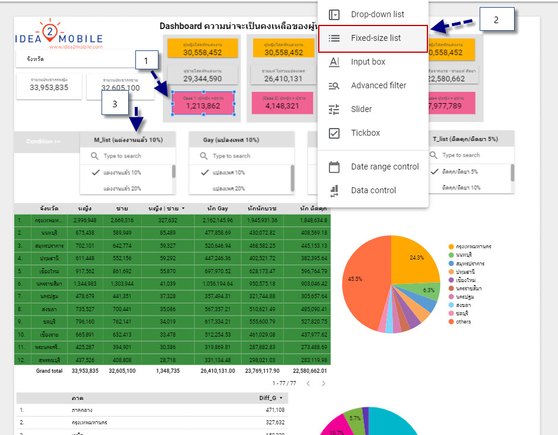Screen dimensions: 558x435
Task: Click the M_list (แต่งงานแล้ว 10%) list header
Action: tap(128, 140)
